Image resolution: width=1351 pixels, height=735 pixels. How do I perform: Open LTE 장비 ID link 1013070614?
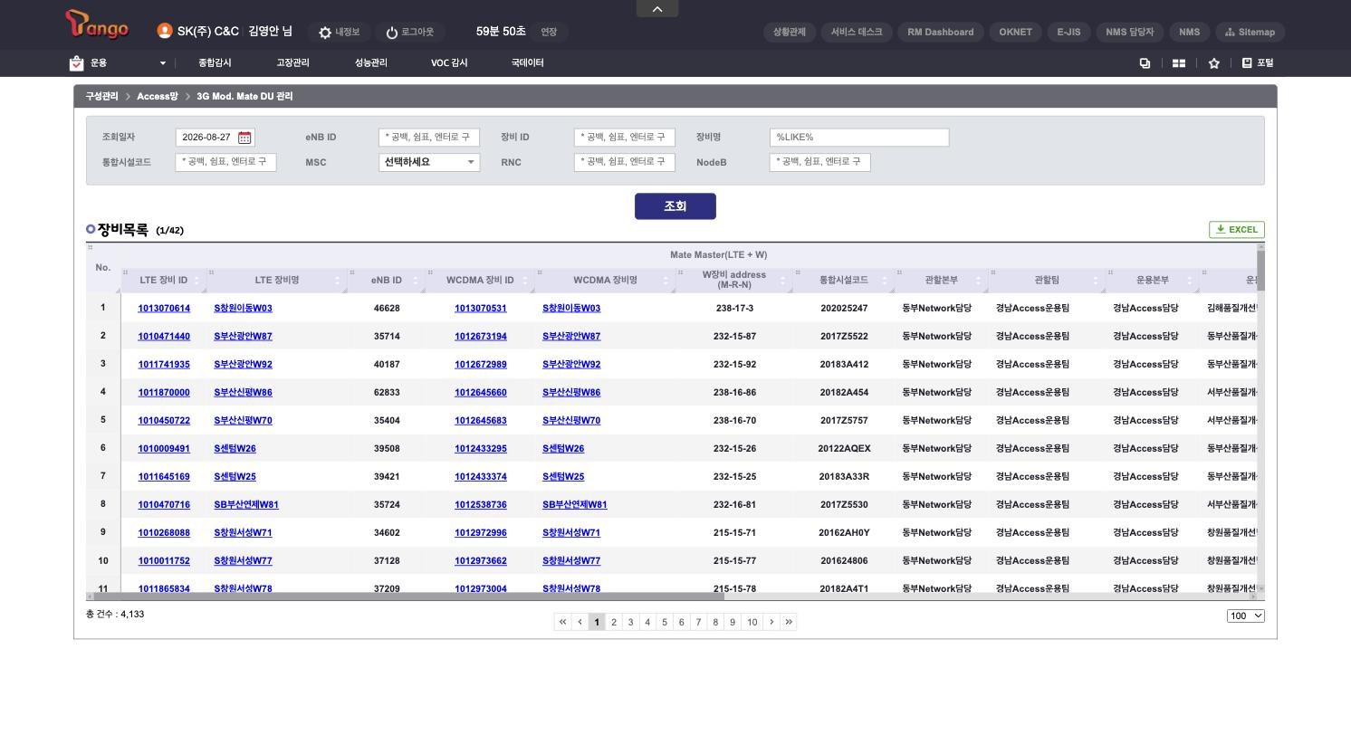164,309
